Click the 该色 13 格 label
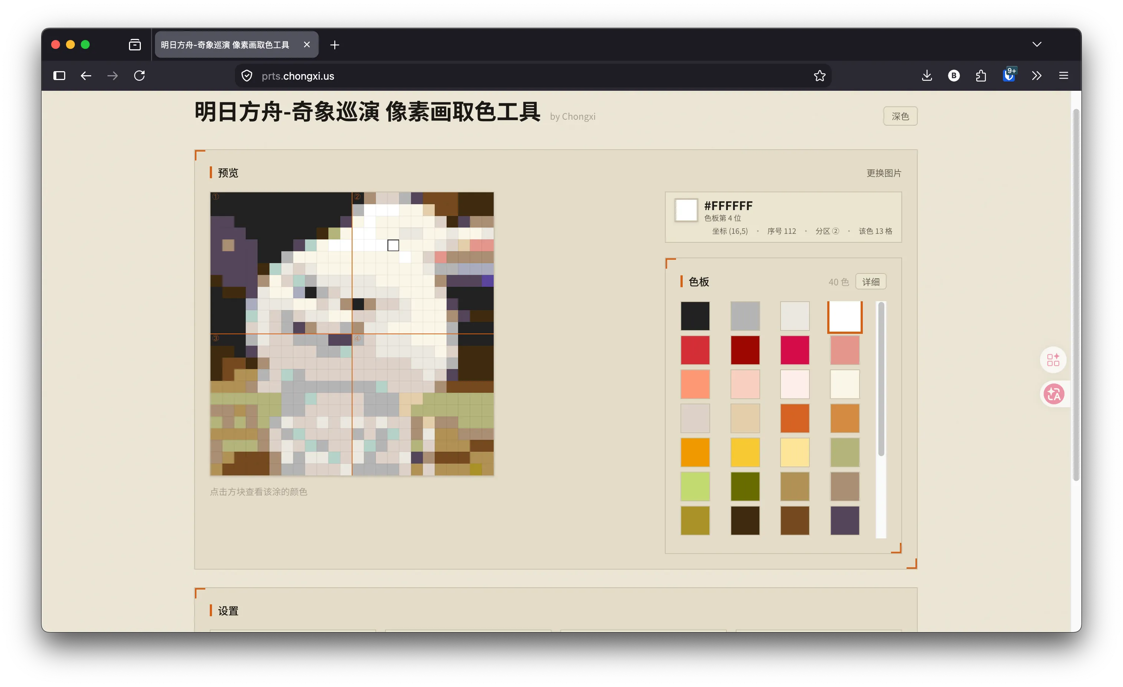The image size is (1123, 687). [x=875, y=232]
